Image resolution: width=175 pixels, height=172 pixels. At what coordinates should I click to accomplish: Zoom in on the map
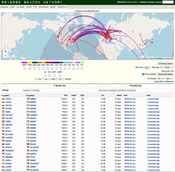(x=6, y=51)
